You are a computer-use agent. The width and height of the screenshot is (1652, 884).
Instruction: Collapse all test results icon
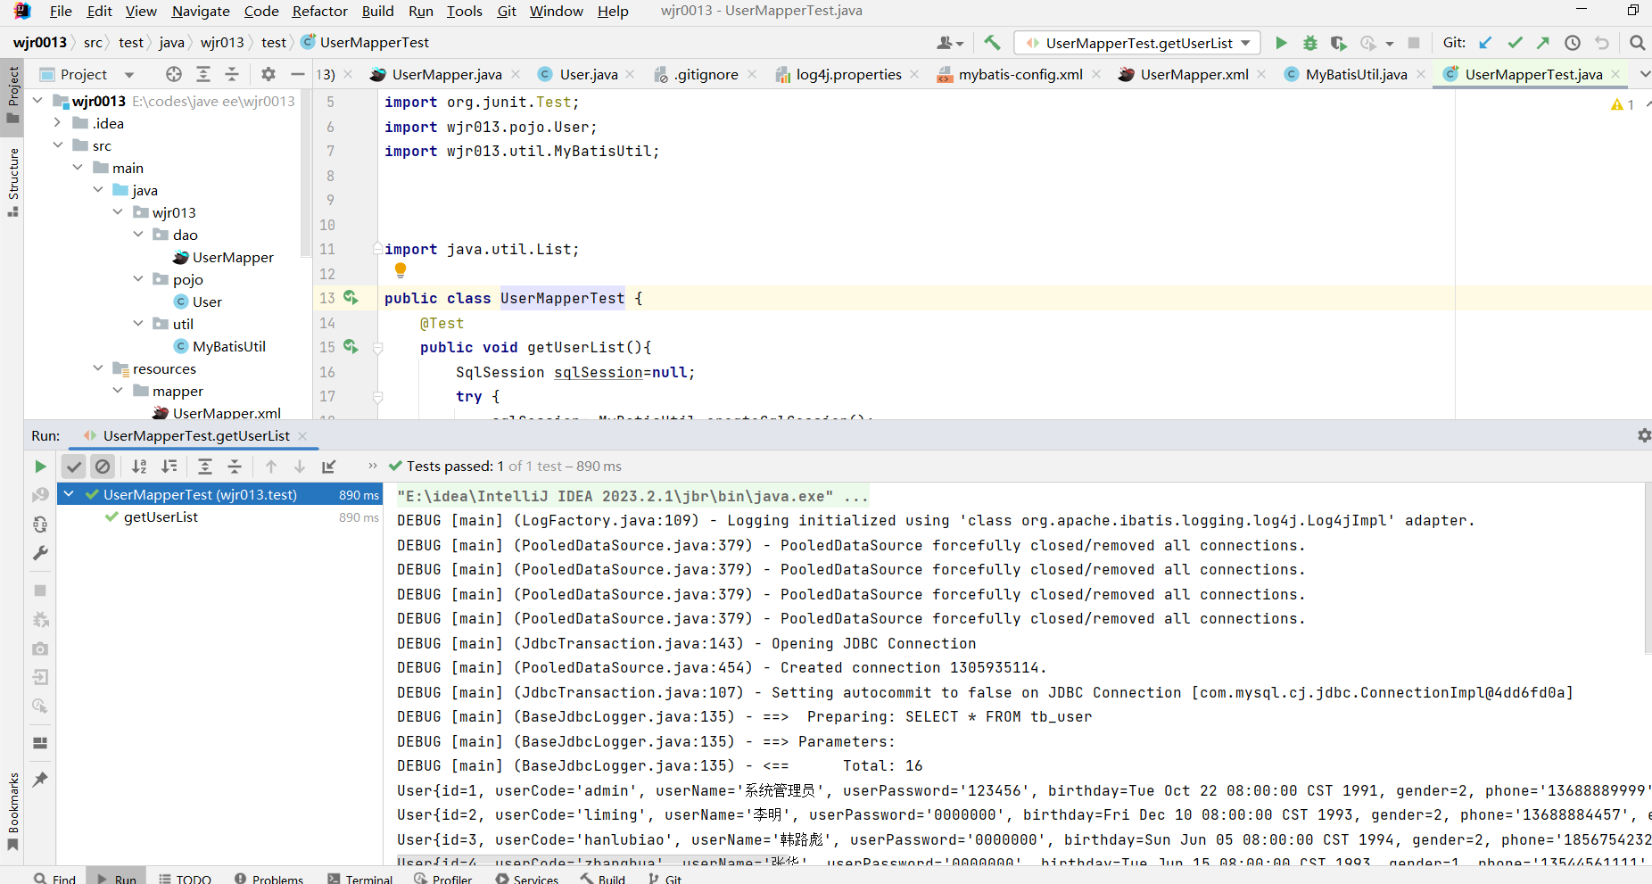(x=235, y=467)
